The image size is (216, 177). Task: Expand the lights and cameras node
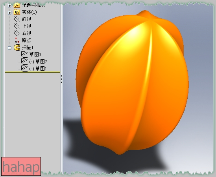pos(9,5)
